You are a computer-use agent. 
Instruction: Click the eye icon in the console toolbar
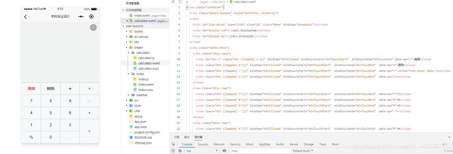pyautogui.click(x=224, y=151)
